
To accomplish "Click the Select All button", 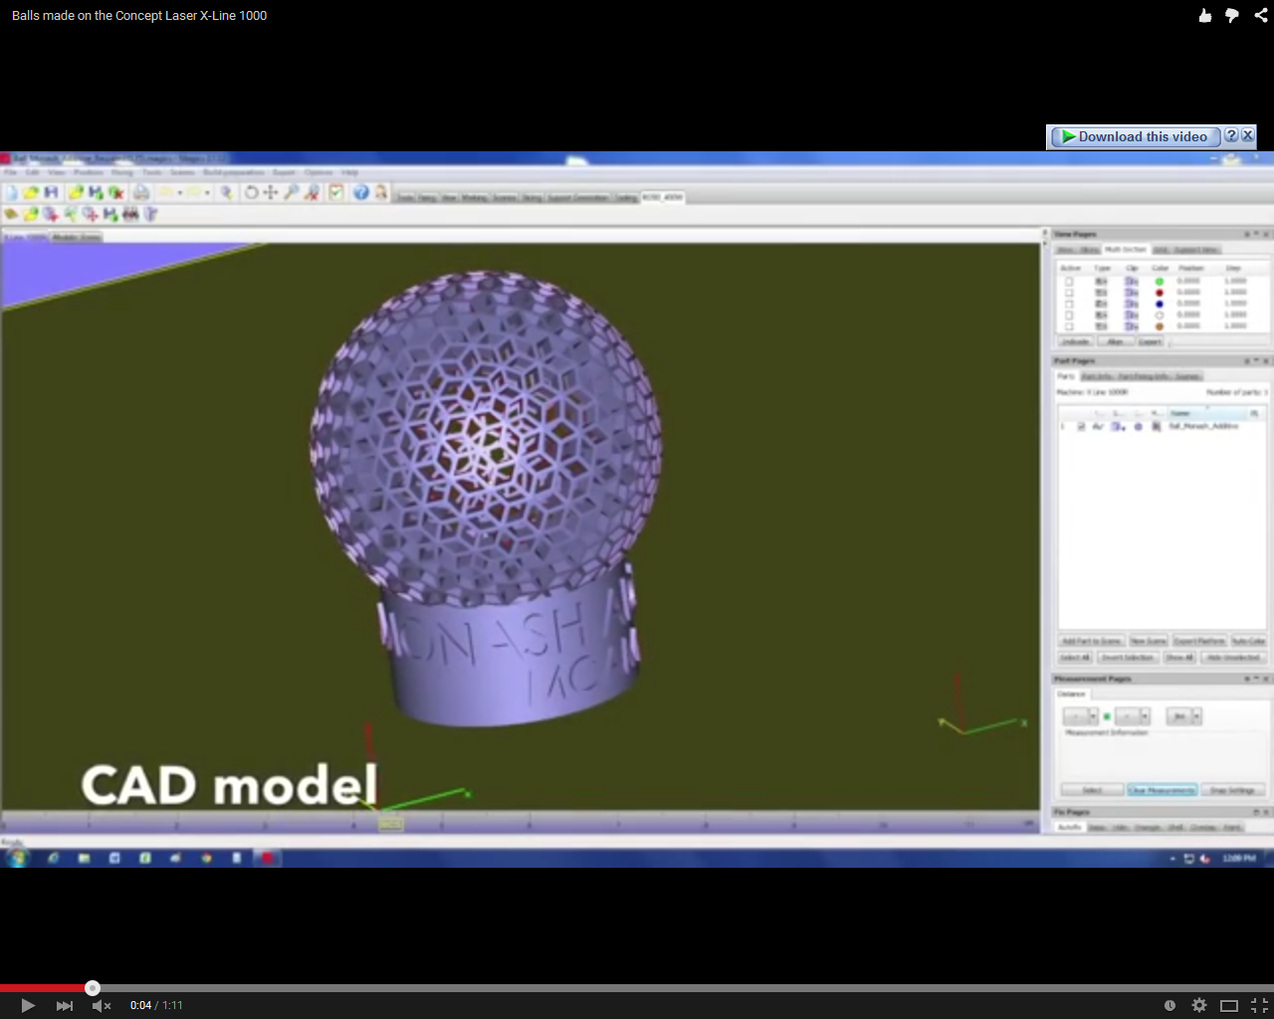I will (1075, 658).
